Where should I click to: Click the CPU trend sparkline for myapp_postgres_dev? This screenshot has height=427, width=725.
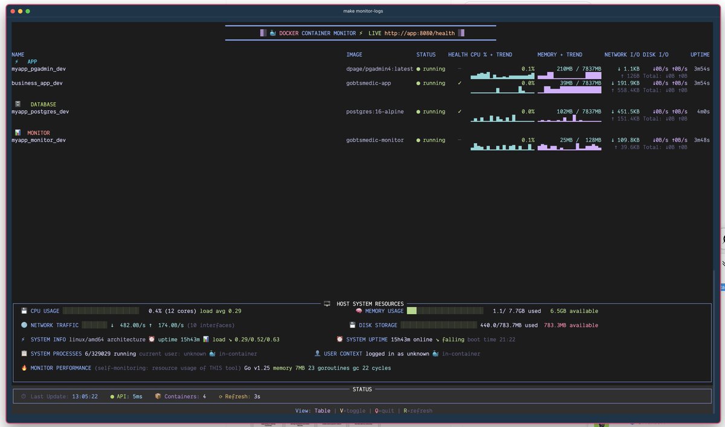(x=503, y=118)
